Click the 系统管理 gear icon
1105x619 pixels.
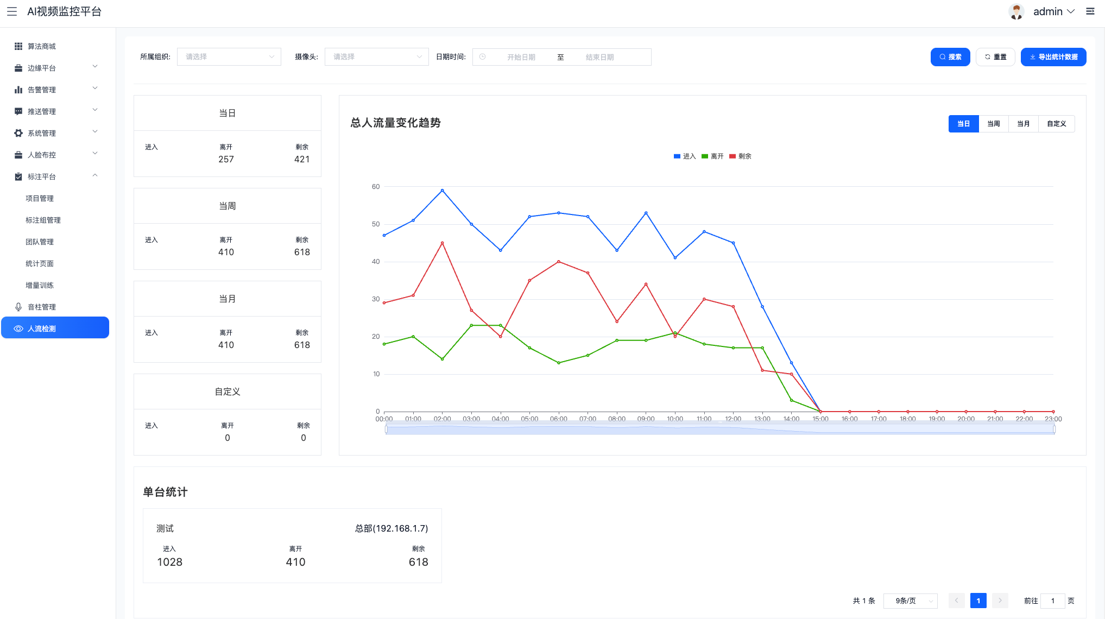[18, 133]
